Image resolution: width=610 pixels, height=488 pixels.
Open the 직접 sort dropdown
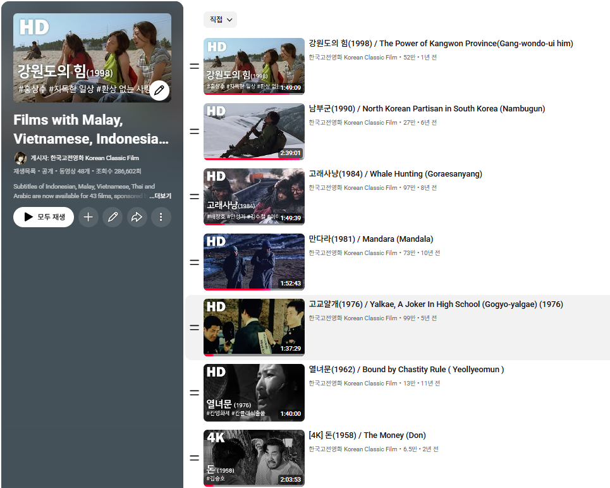pos(220,20)
